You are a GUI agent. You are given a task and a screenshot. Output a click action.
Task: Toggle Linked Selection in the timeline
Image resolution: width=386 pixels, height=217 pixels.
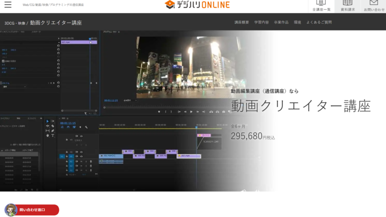point(74,127)
